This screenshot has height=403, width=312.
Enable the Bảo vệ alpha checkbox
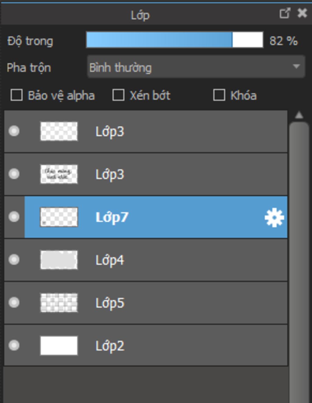16,95
